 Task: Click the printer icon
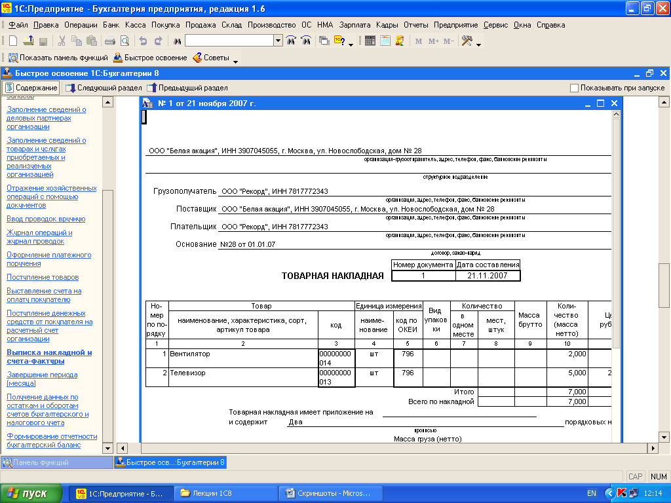tap(110, 41)
